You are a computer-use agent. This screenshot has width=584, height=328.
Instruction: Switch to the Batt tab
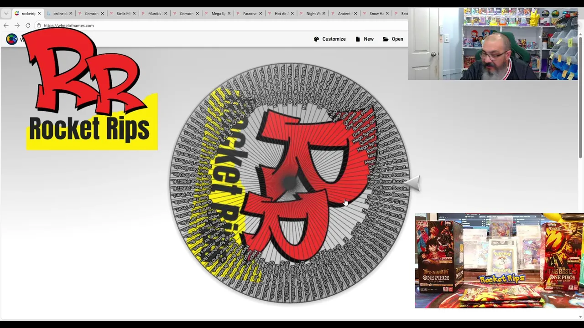401,14
